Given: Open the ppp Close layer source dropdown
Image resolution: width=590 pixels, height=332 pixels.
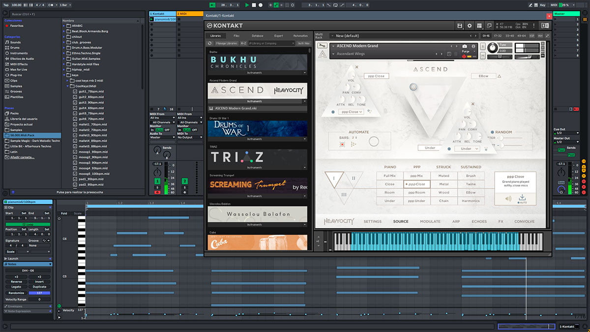Looking at the screenshot, I should coord(351,112).
